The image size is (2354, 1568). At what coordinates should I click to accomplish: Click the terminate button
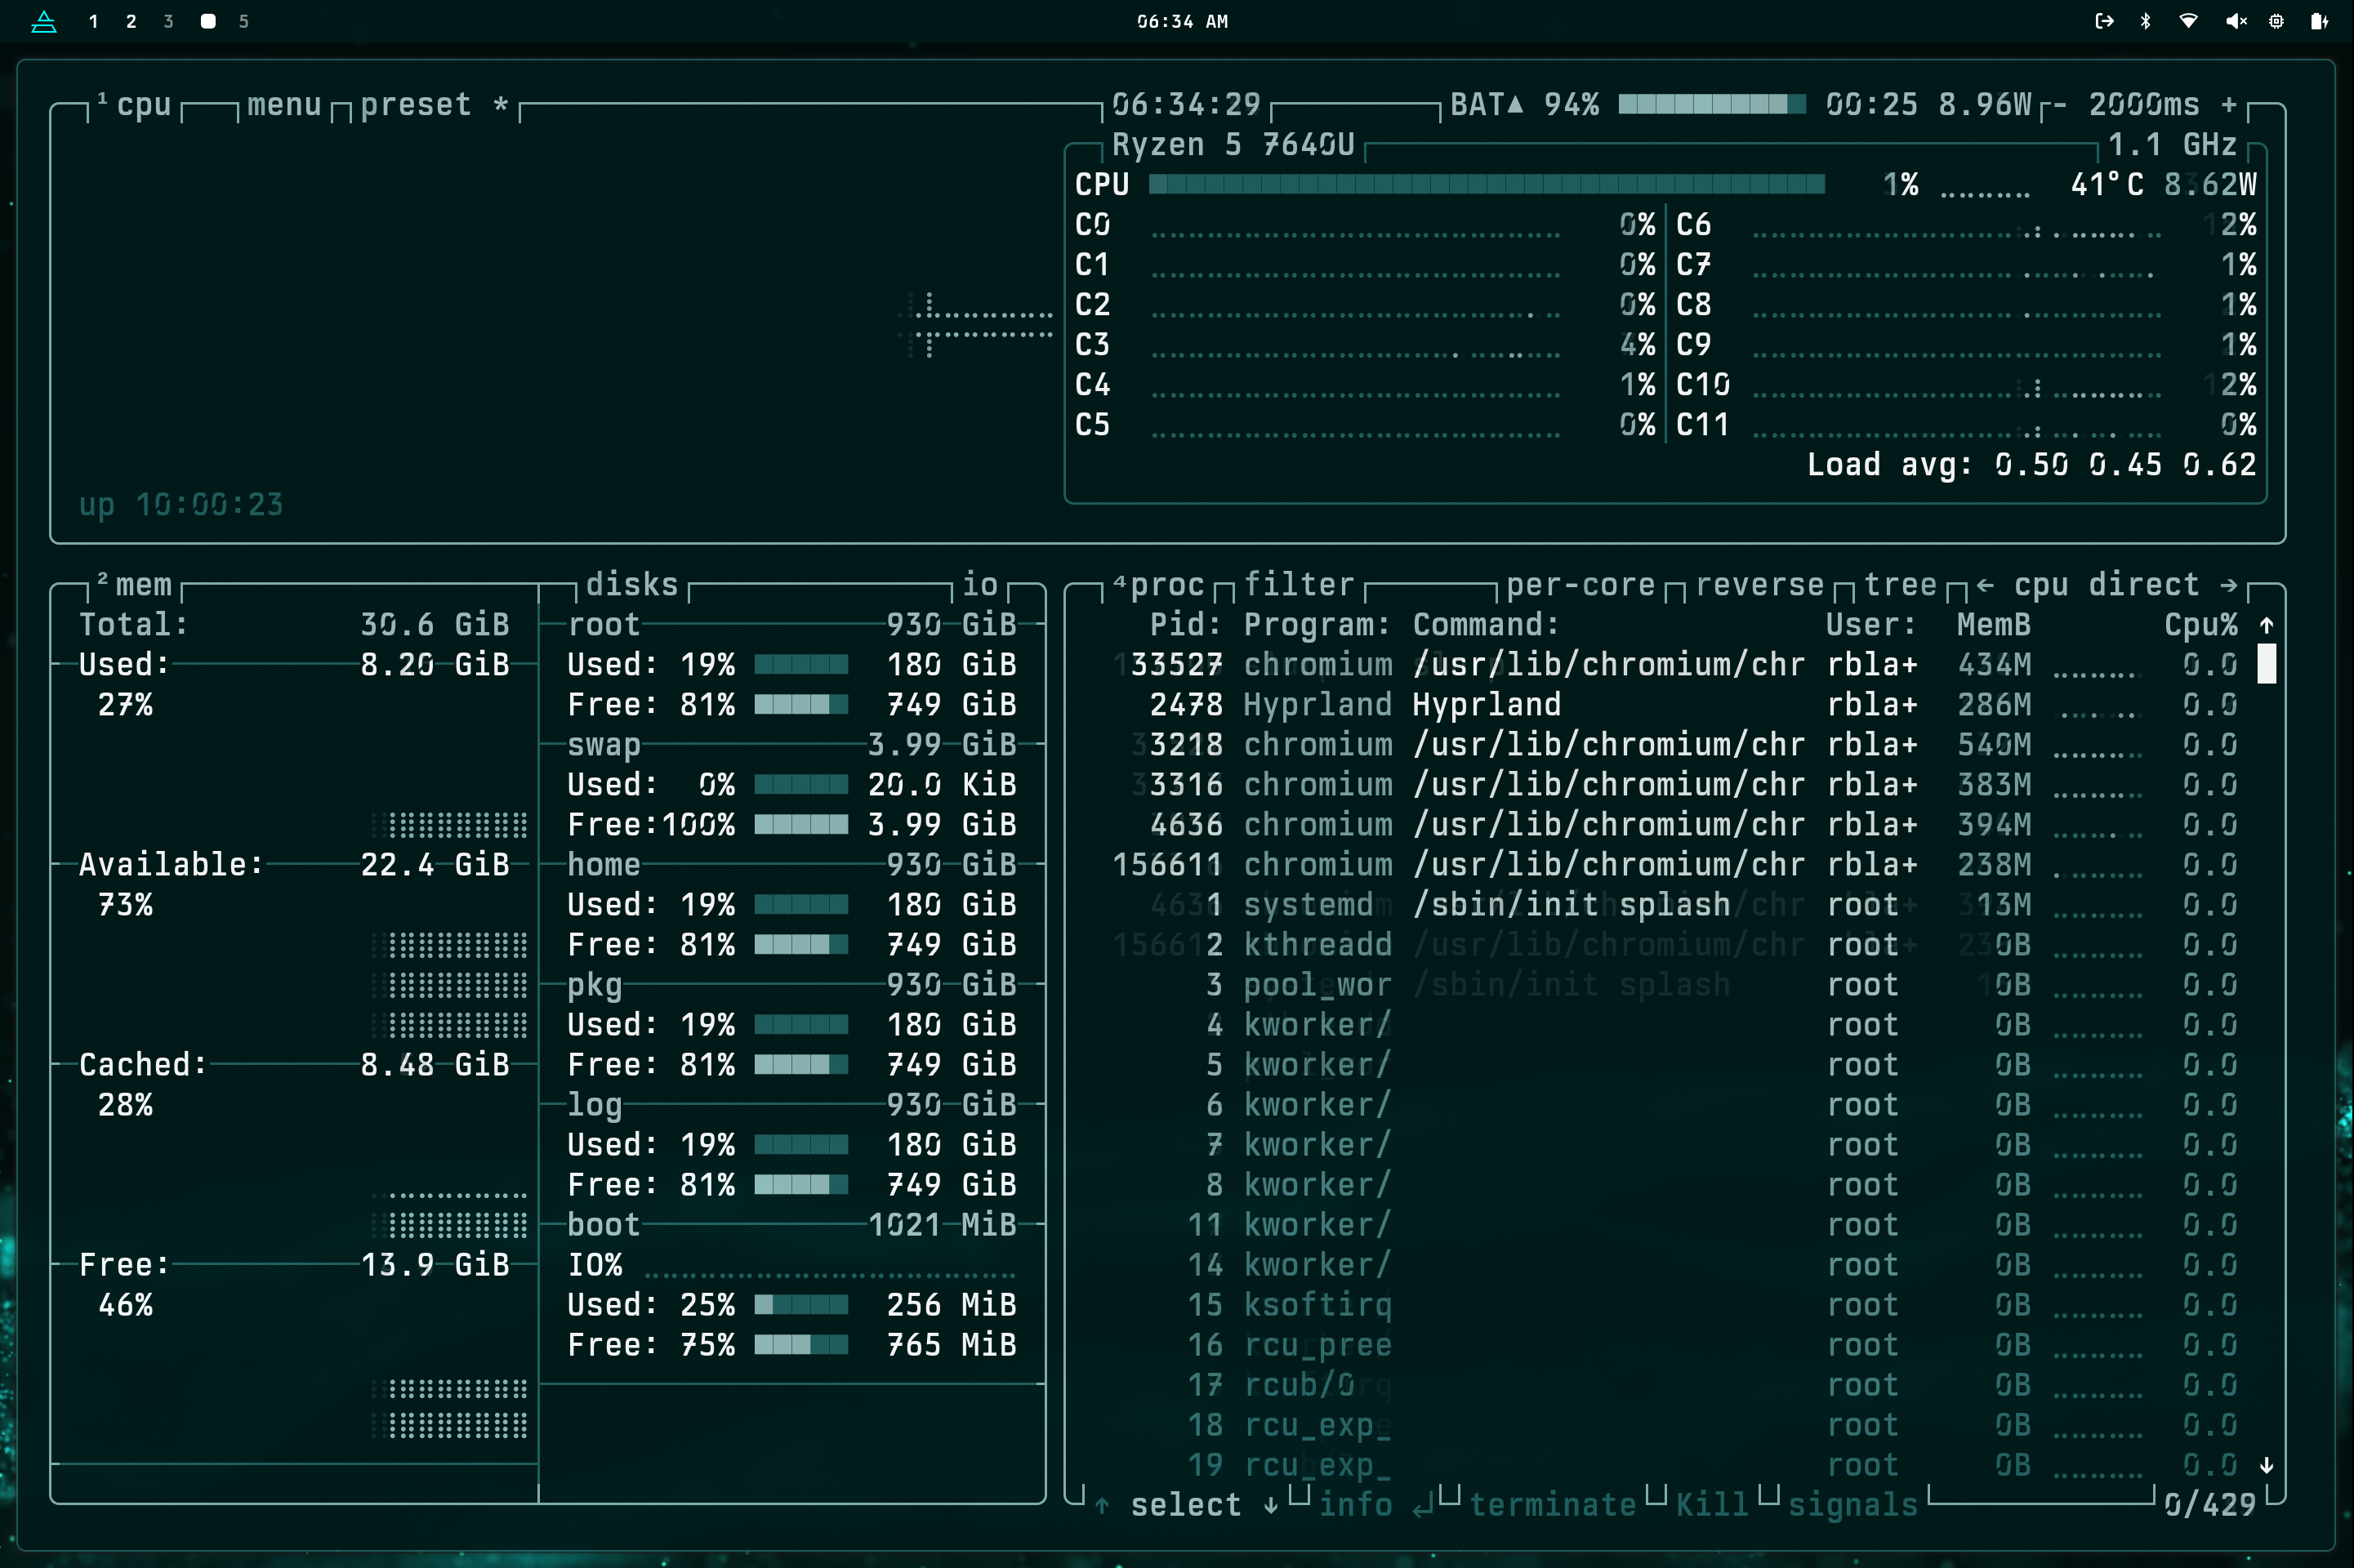[1552, 1505]
